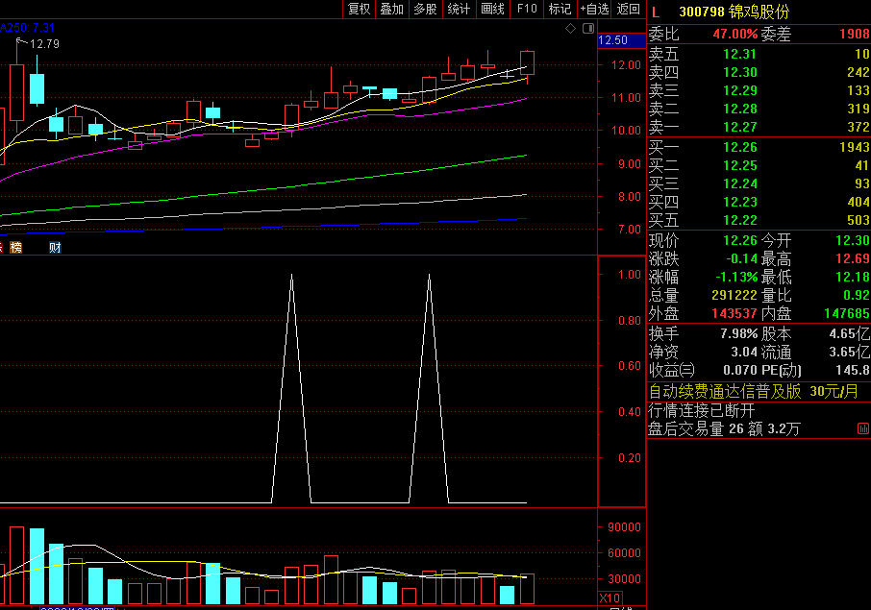Select the 买一 12.26 order row
The image size is (871, 610).
click(759, 147)
